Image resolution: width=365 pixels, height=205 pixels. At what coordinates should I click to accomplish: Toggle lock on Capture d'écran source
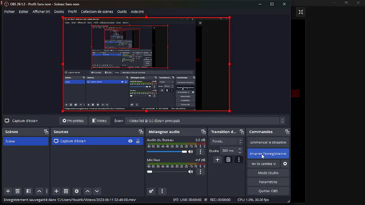coord(138,141)
